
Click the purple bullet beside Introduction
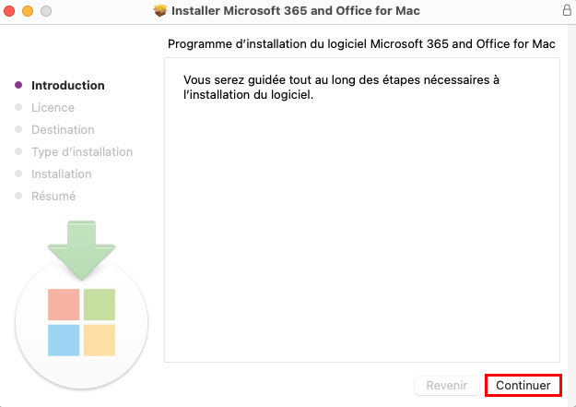point(18,86)
